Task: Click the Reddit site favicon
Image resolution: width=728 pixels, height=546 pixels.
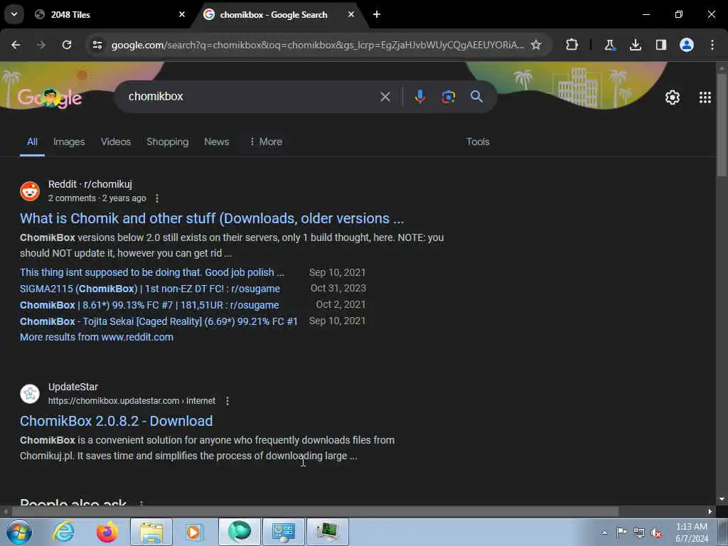Action: point(30,191)
